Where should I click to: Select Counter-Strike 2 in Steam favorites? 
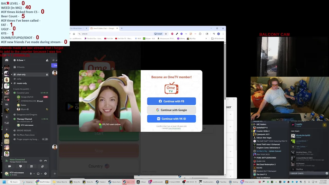(263, 131)
